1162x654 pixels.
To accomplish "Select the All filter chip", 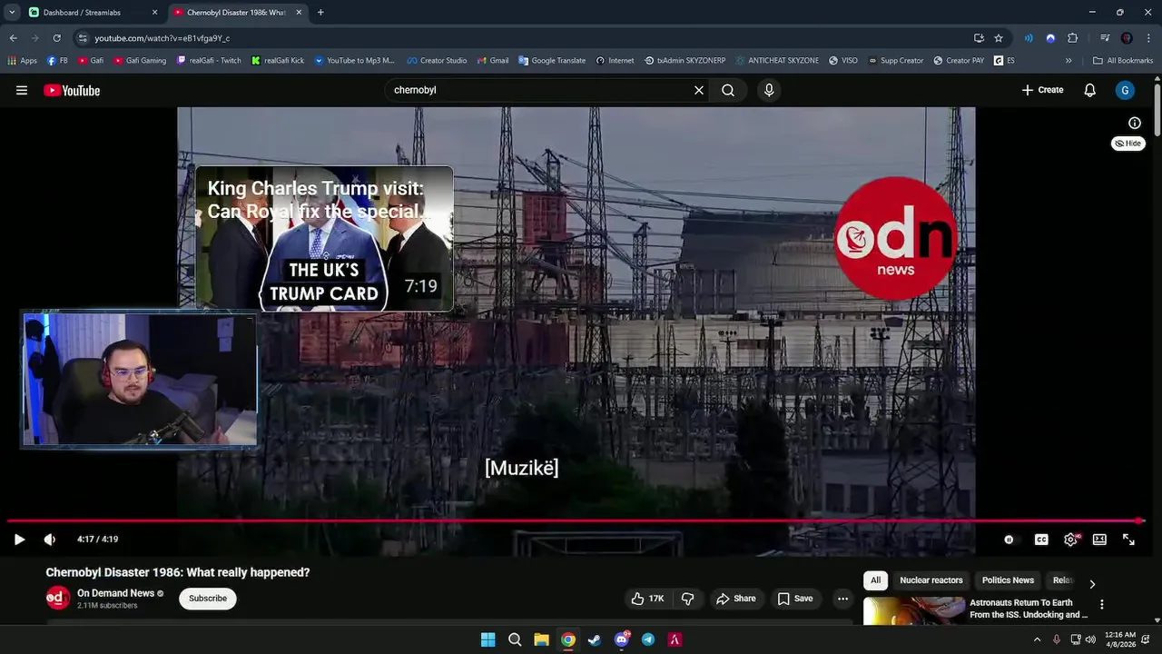I will [875, 580].
